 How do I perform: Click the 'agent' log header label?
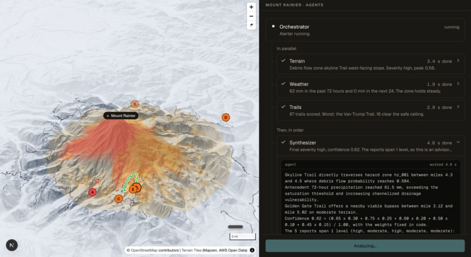point(290,165)
